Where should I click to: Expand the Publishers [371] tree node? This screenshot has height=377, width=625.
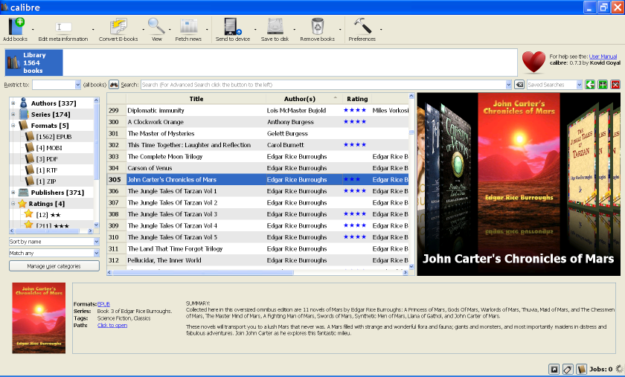coord(13,193)
